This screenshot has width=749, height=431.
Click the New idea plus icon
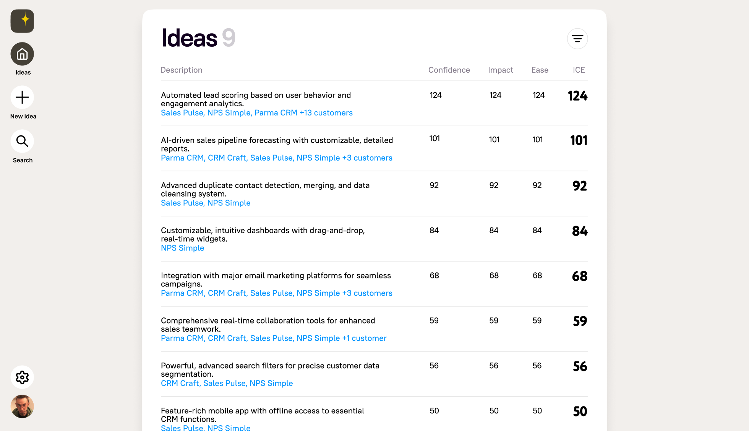(22, 97)
